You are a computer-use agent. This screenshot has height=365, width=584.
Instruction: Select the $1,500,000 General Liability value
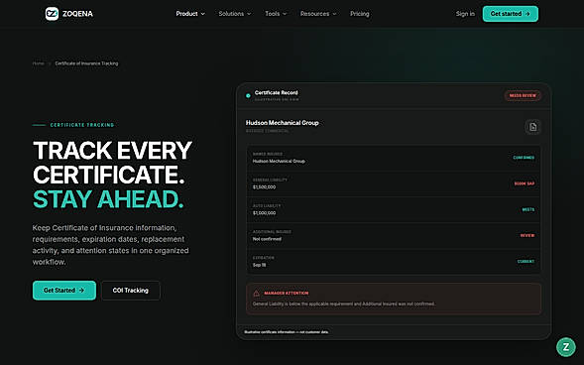[x=264, y=187]
